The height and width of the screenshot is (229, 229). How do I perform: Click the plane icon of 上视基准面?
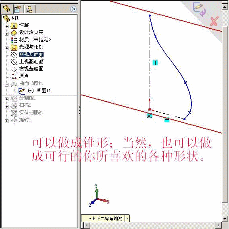pyautogui.click(x=14, y=62)
